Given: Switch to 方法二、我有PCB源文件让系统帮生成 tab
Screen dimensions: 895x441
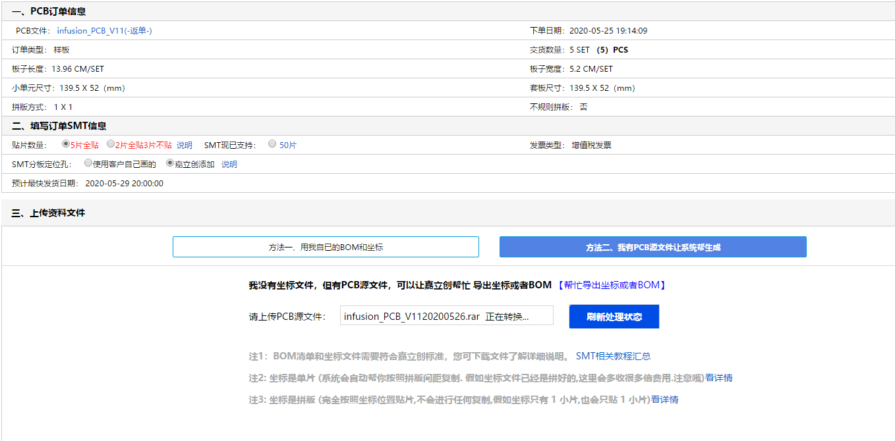Looking at the screenshot, I should 653,247.
